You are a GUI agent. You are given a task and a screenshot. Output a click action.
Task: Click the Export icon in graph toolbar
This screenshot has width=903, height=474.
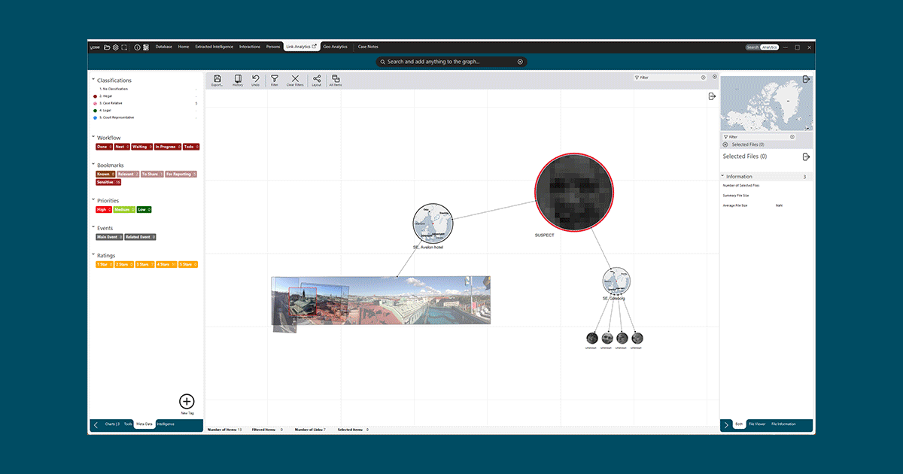pyautogui.click(x=217, y=80)
